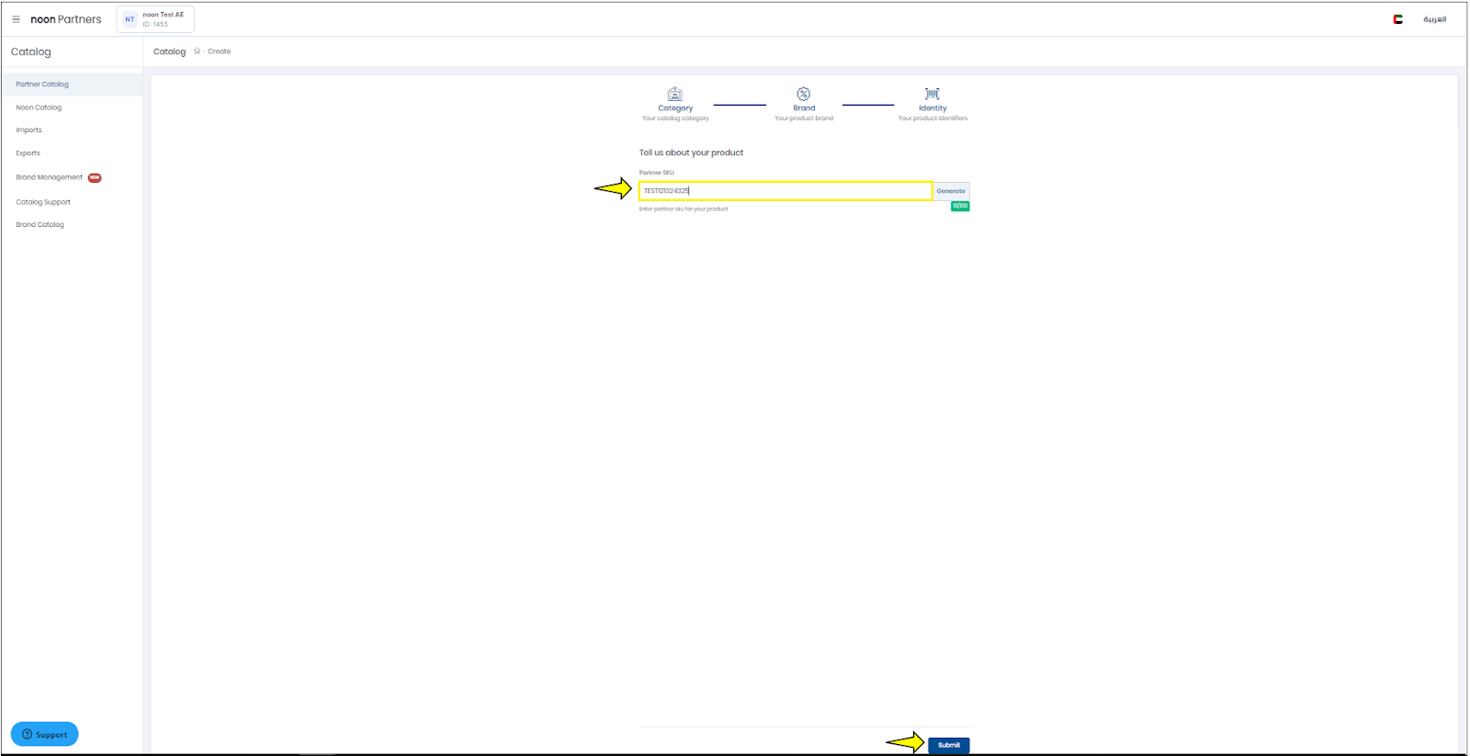Click the Create breadcrumb text
Viewport: 1470px width, 756px height.
[219, 51]
